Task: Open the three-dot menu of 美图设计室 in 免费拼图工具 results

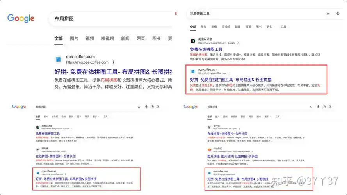Action: 238,43
